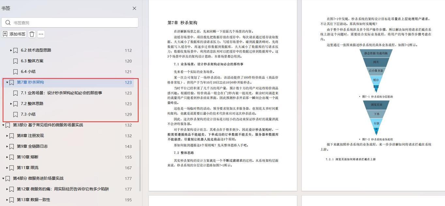Open bookmark 7.1 业务场景：设计秒杀架构必知必会的那些事
This screenshot has height=206, width=445.
tap(61, 93)
